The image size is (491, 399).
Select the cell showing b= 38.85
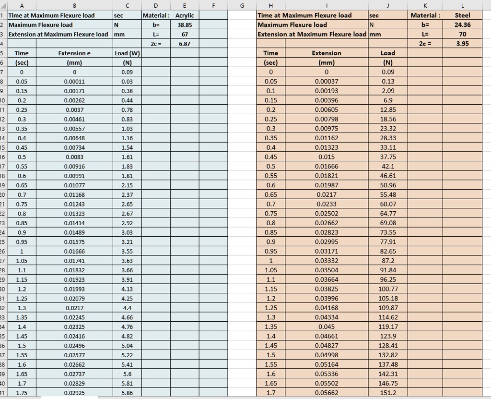click(185, 24)
